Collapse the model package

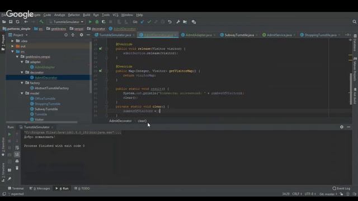point(22,93)
